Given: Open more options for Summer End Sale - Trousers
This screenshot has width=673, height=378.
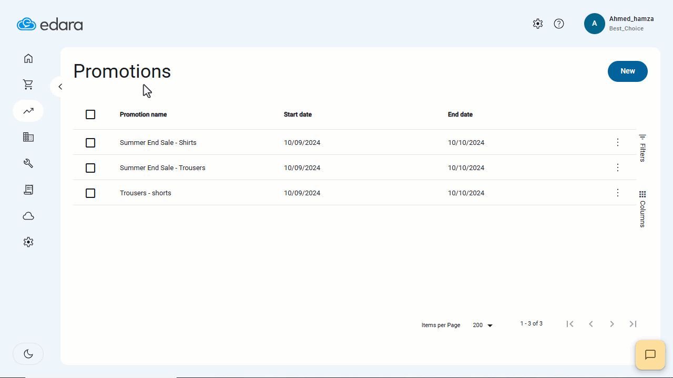Looking at the screenshot, I should (618, 167).
